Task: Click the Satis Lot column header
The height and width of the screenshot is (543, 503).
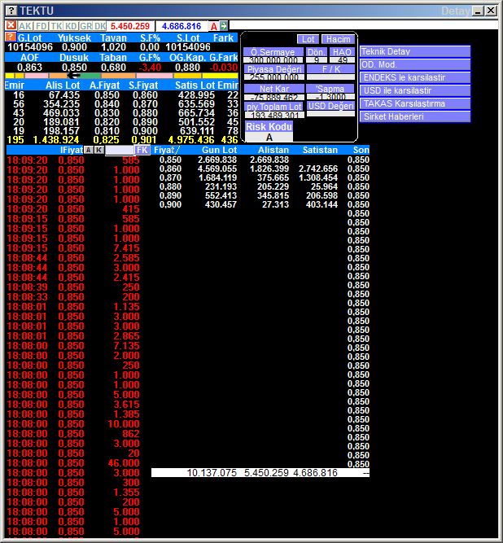Action: pos(195,85)
